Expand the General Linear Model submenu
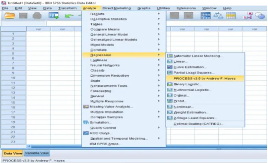 point(124,34)
